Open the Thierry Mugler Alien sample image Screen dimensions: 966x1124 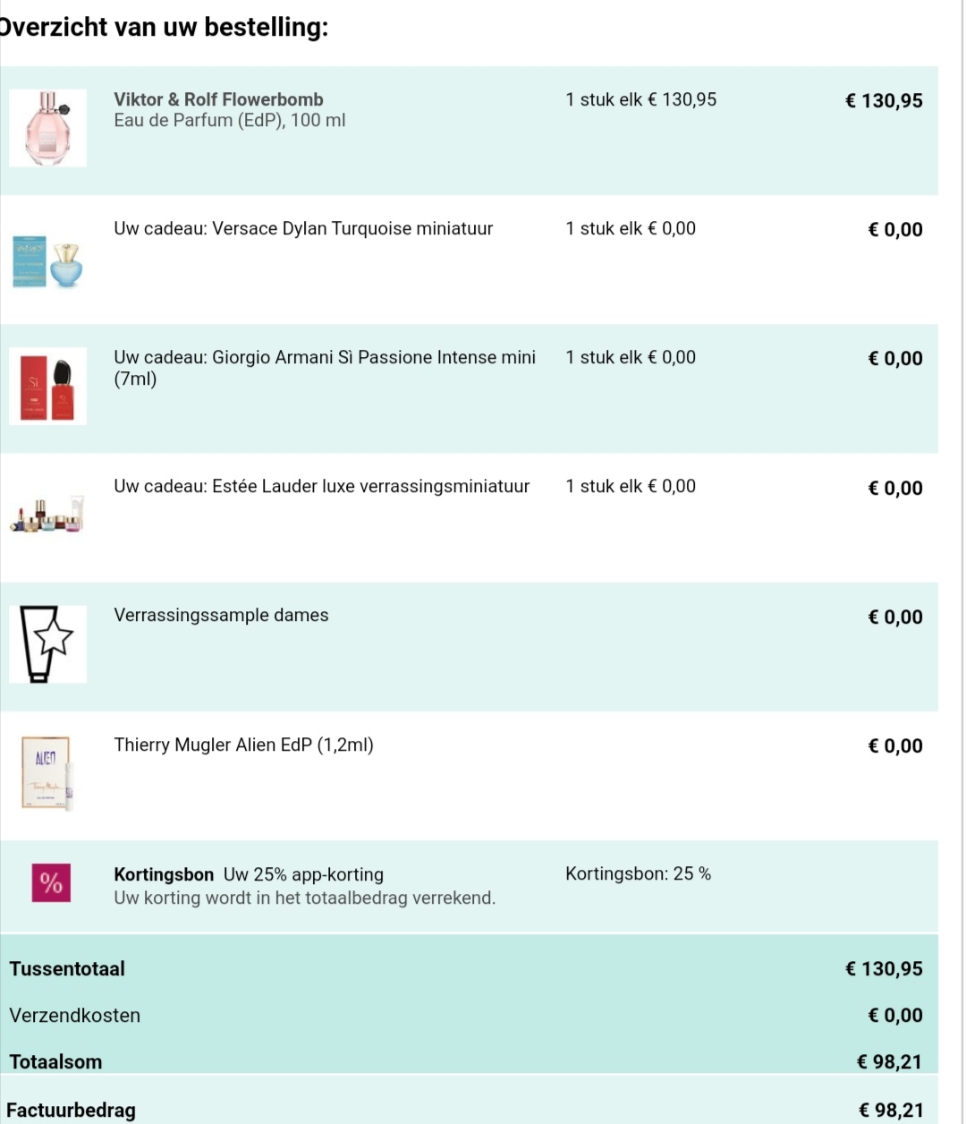coord(47,773)
